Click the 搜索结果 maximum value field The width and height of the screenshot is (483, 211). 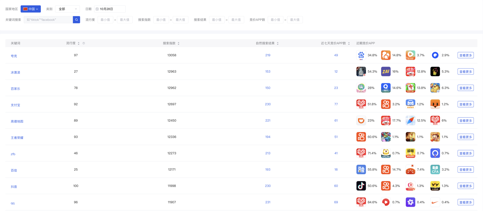coord(236,20)
